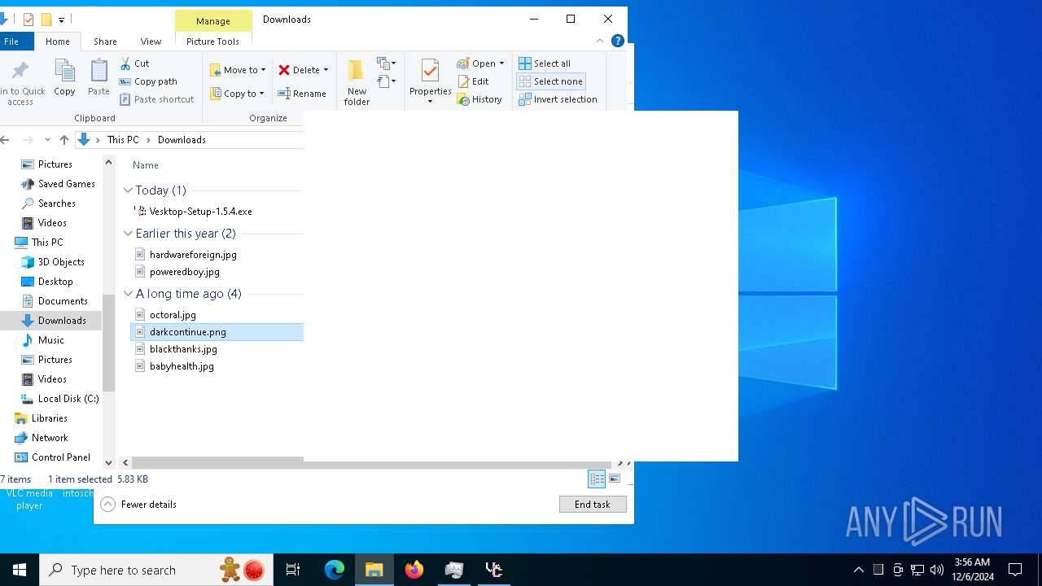This screenshot has height=586, width=1042.
Task: Click navigation pane vertical scrollbar
Action: coord(109,342)
